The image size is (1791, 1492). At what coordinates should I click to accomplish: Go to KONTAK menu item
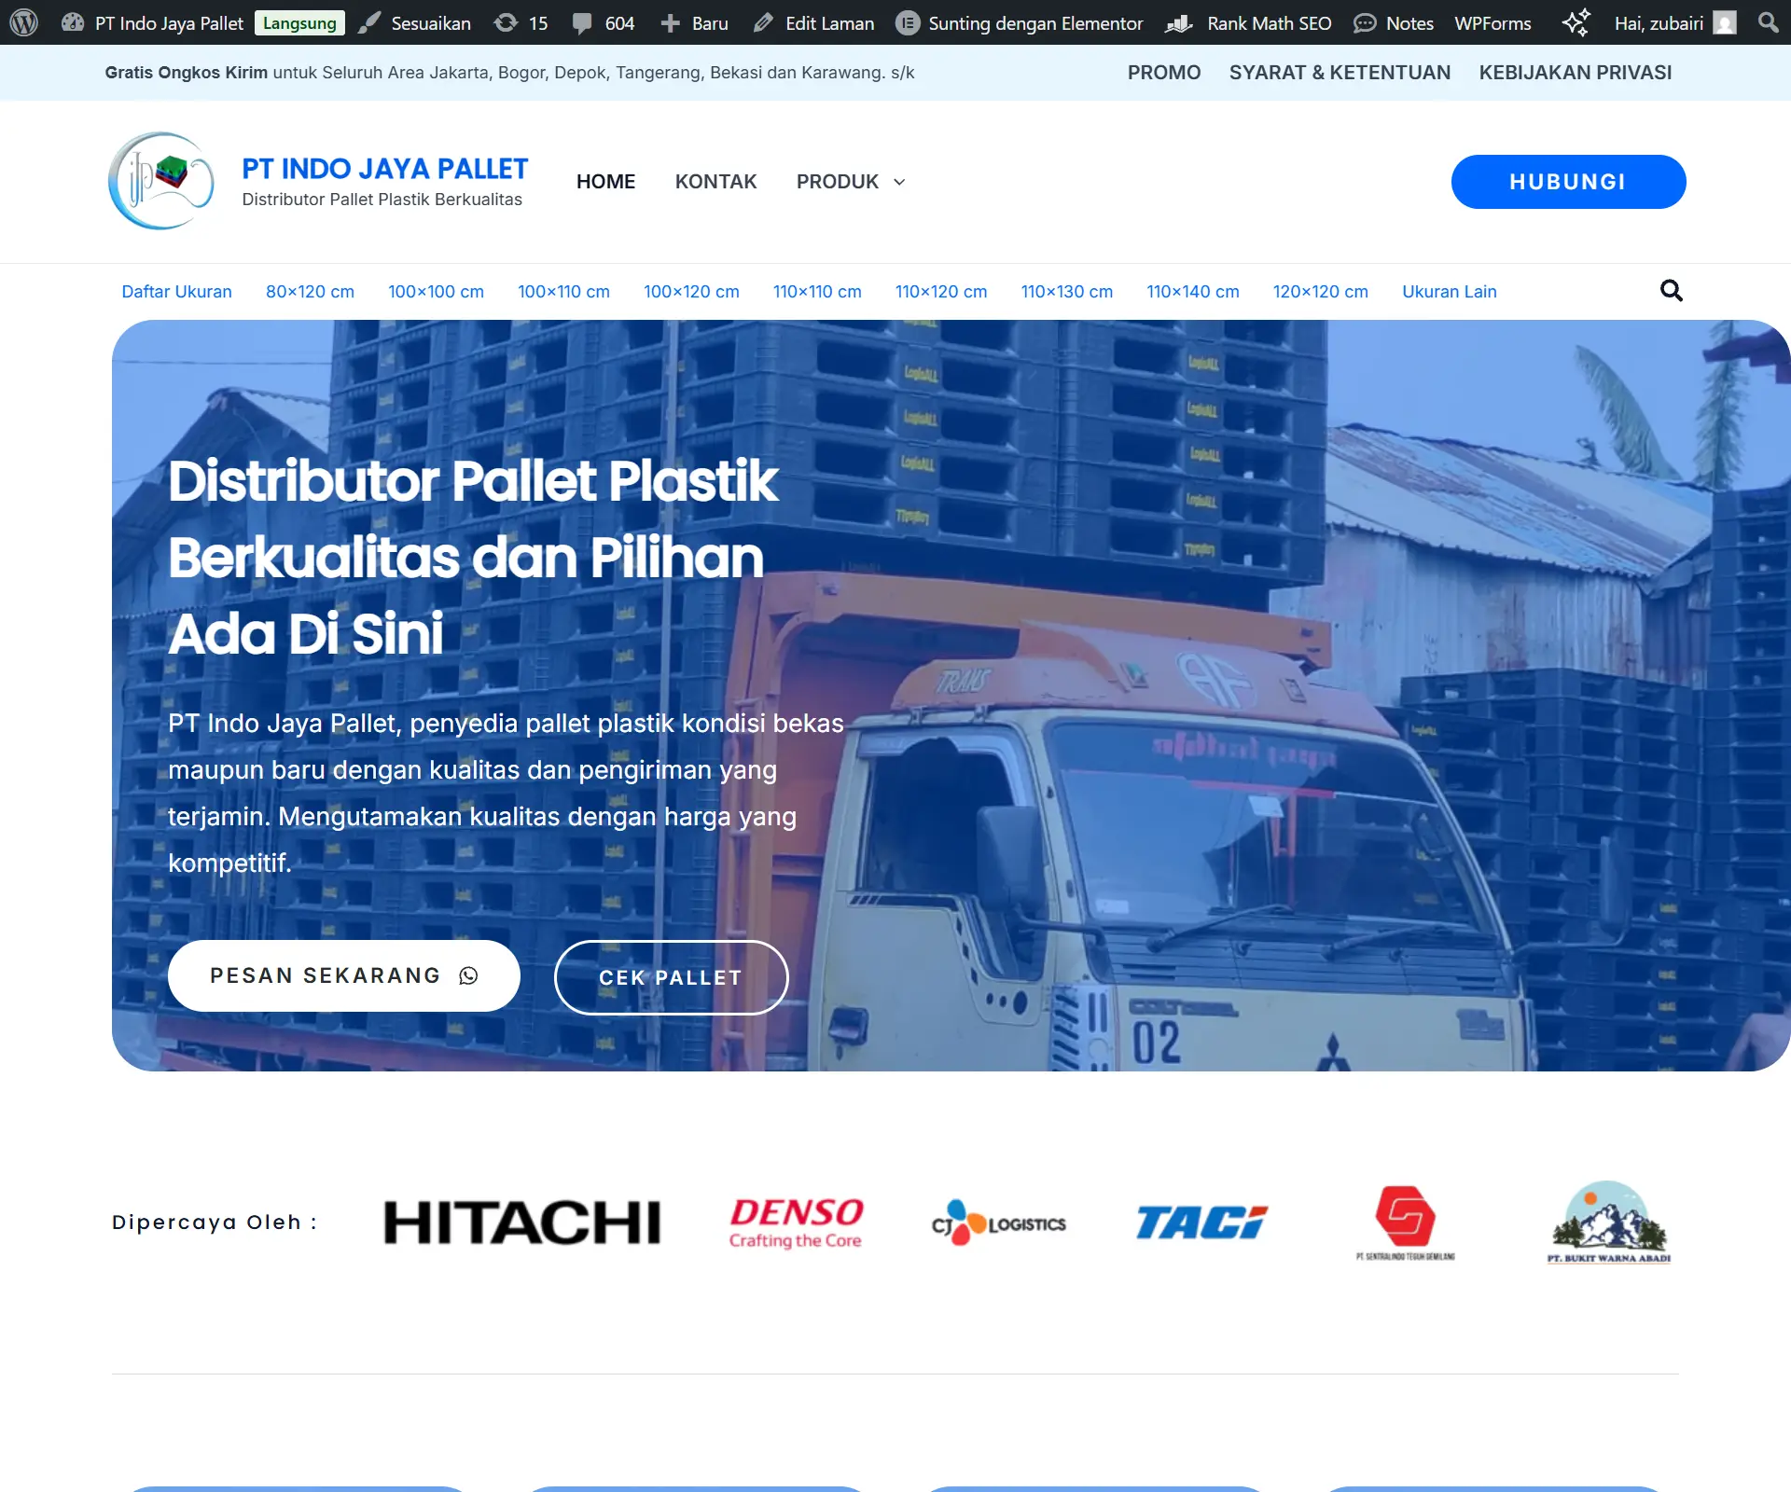[715, 182]
